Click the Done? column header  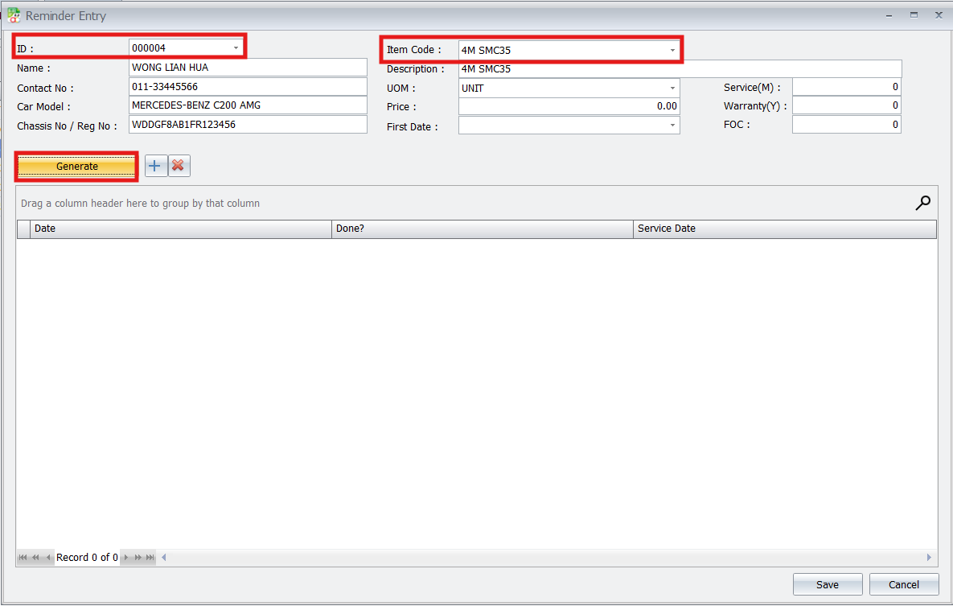coord(483,229)
